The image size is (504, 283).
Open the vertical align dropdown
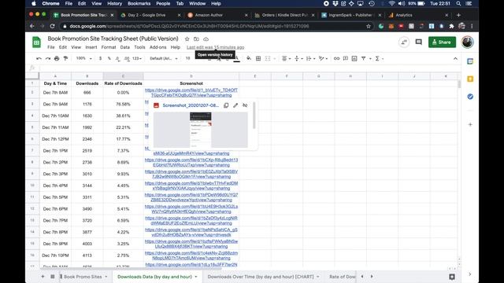(x=298, y=59)
